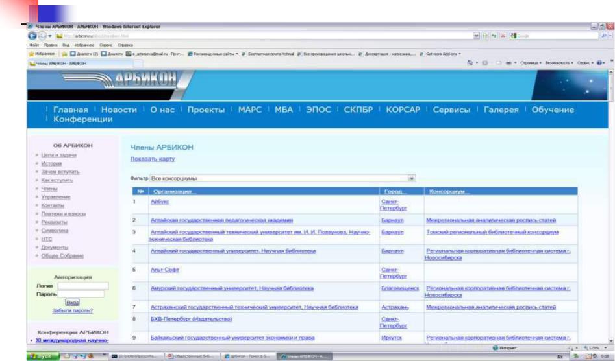Click Астрахань city link in row 7
The height and width of the screenshot is (361, 615).
(x=395, y=307)
